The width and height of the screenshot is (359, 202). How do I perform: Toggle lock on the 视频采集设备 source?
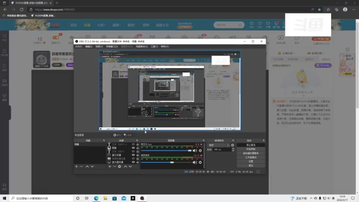[138, 158]
